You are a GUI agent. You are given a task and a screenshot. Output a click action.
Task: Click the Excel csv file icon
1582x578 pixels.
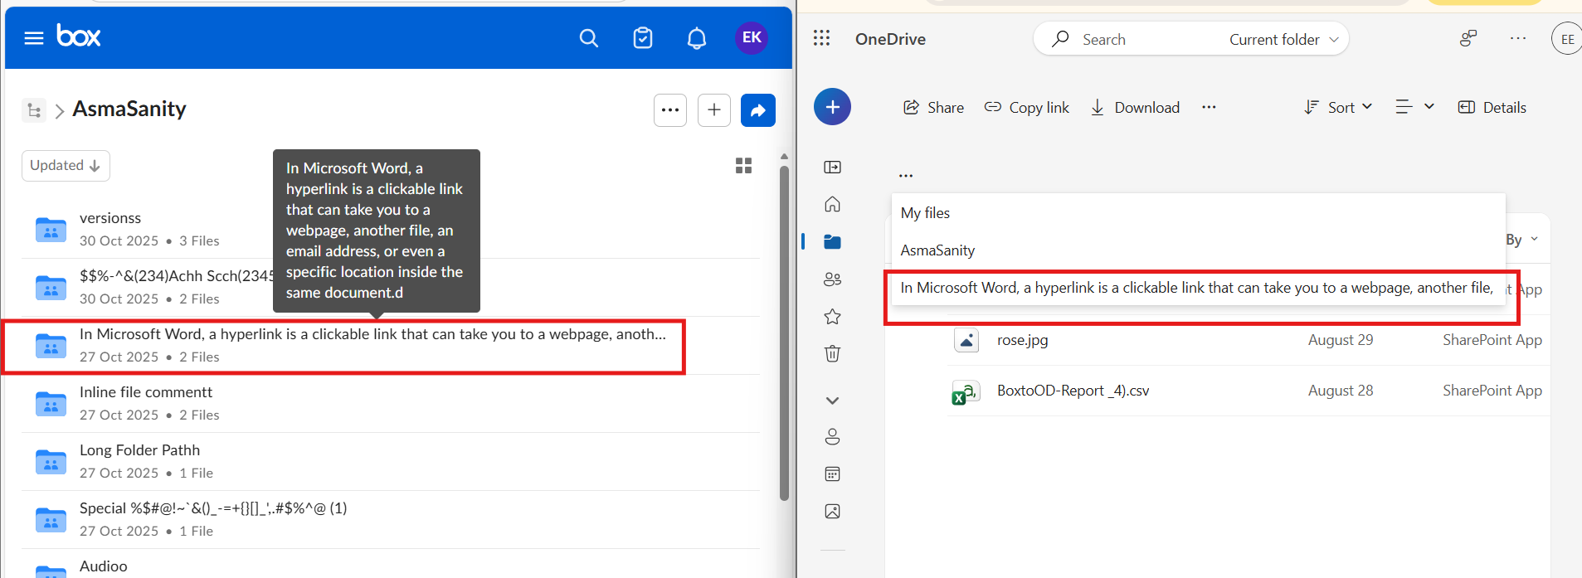[966, 391]
